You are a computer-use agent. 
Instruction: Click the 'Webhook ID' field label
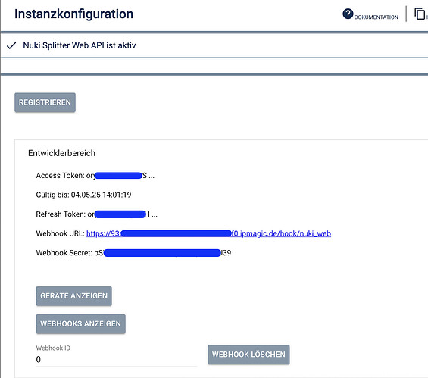(x=53, y=348)
